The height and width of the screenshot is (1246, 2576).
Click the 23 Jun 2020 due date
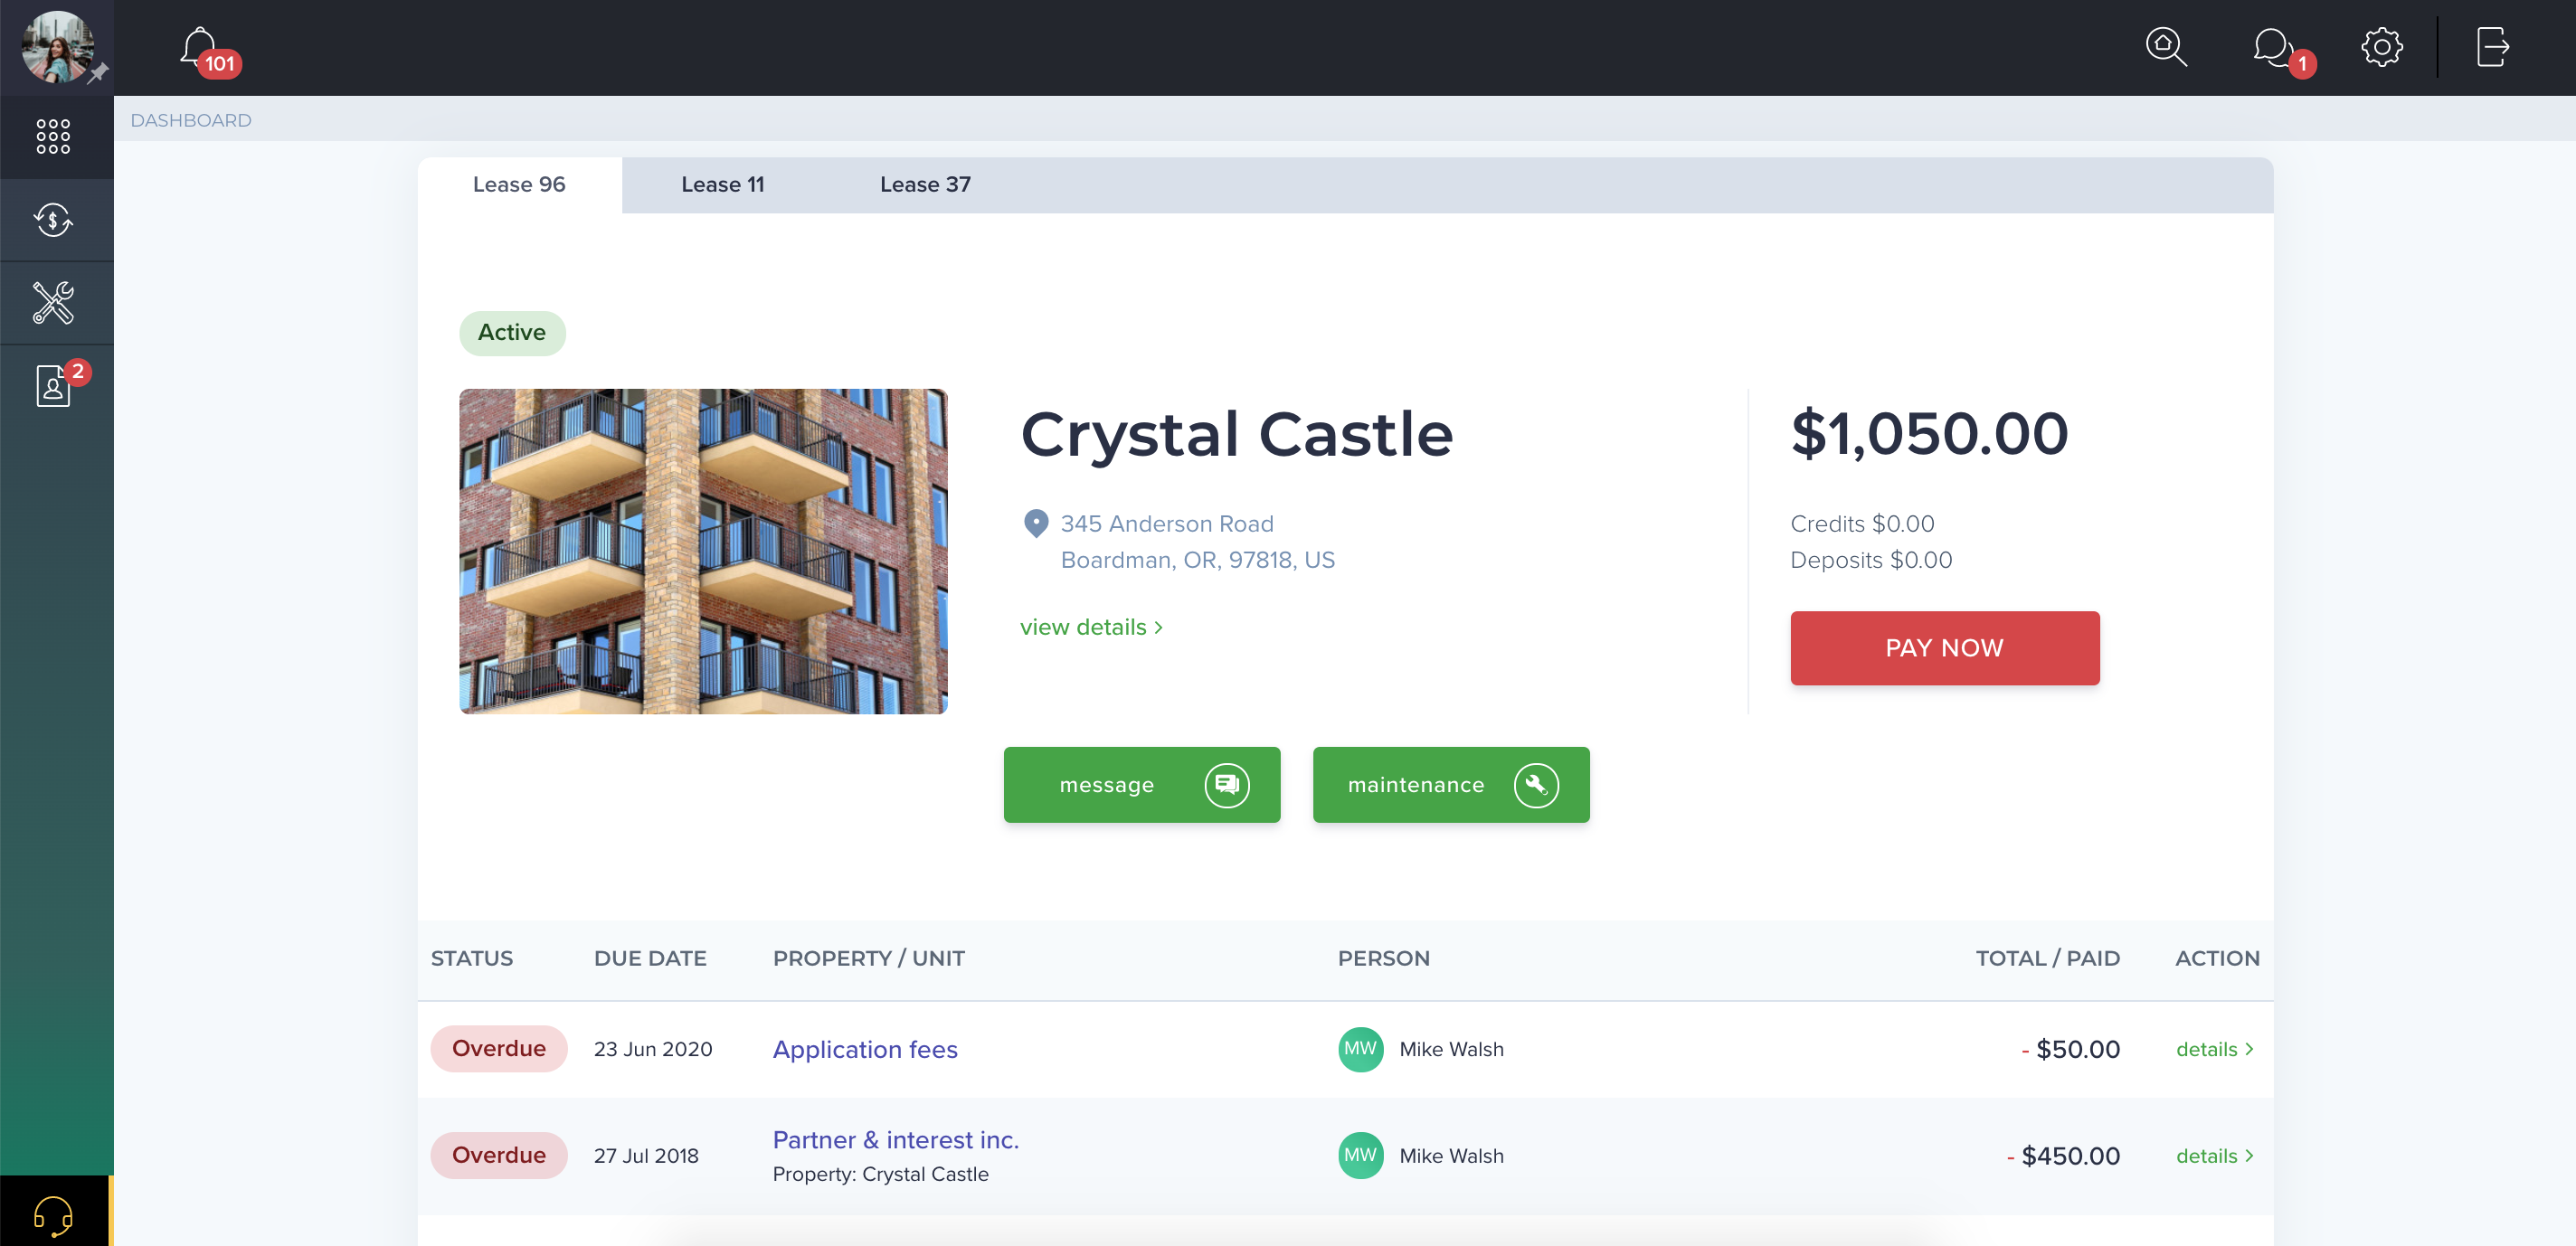(x=653, y=1049)
